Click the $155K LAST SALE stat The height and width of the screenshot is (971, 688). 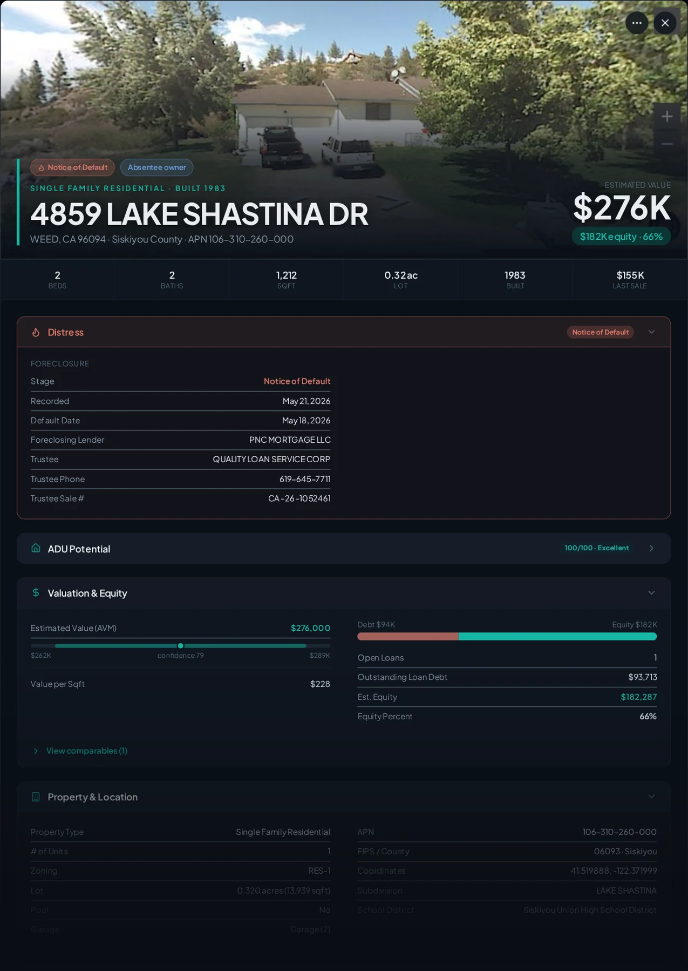point(630,280)
